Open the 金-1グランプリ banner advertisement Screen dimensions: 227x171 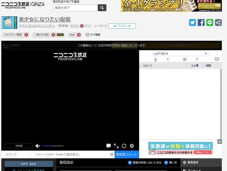pyautogui.click(x=171, y=6)
